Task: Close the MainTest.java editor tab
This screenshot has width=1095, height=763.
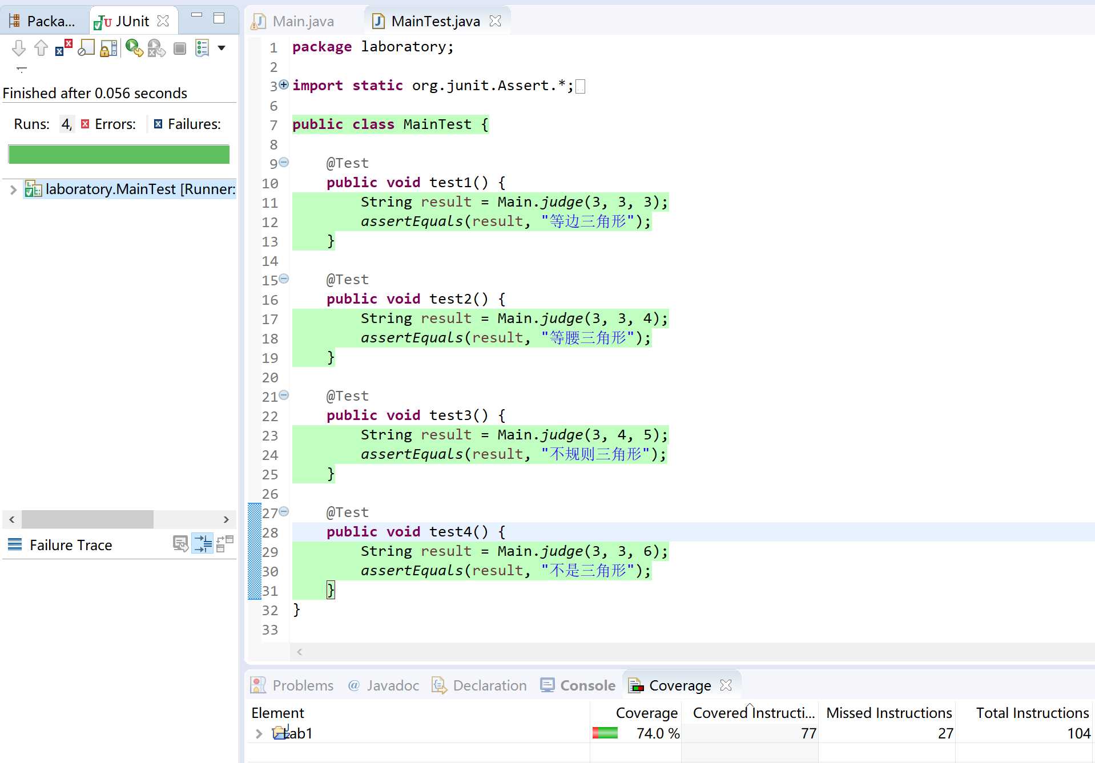Action: click(496, 21)
